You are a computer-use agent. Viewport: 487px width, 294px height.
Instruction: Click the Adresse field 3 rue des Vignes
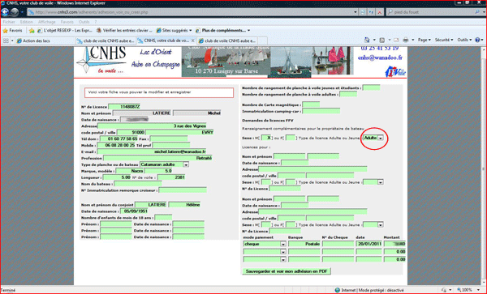[152, 126]
